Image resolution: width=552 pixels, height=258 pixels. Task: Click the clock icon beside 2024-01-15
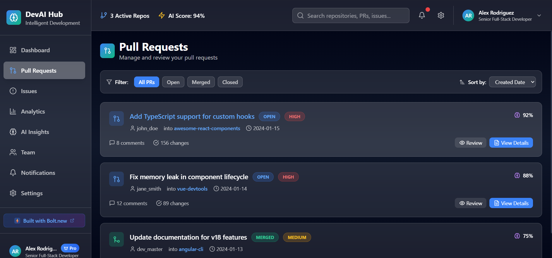[x=249, y=128]
